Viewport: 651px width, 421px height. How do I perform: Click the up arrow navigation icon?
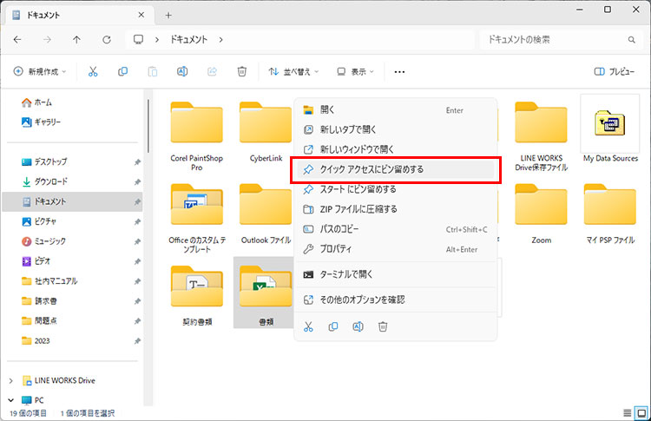[x=77, y=40]
